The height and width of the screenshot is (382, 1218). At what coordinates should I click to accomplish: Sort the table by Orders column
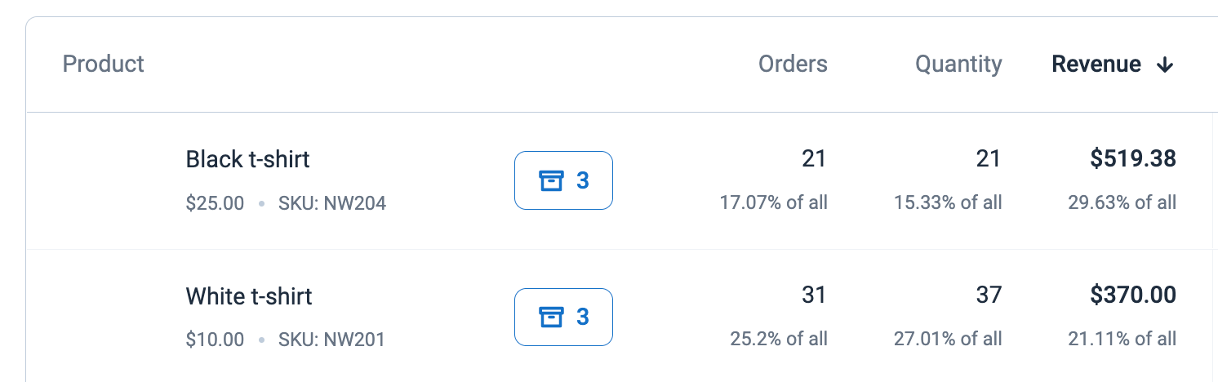(x=793, y=64)
